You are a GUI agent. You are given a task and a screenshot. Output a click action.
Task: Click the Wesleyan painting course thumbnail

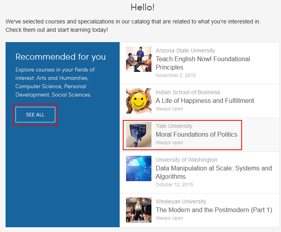coord(139,210)
